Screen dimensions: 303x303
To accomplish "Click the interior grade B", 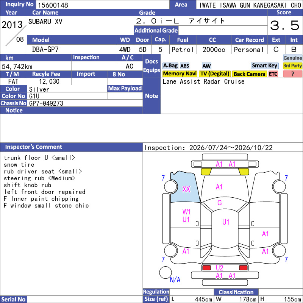I will tap(294, 50).
